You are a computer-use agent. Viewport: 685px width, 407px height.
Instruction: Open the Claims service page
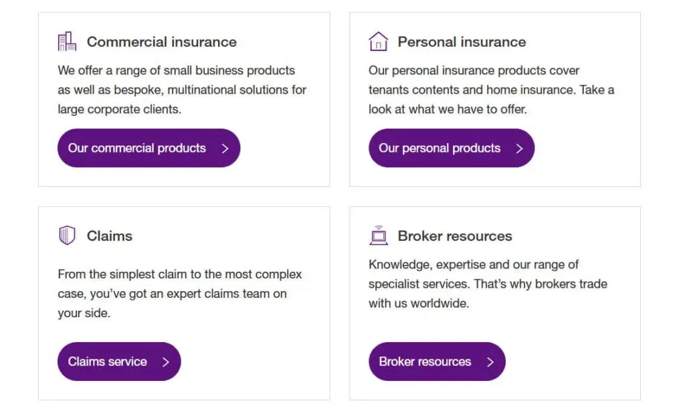(x=118, y=361)
